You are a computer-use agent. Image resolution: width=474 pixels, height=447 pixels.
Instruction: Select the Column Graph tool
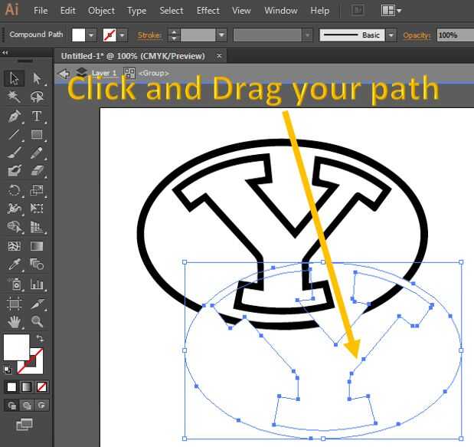click(x=37, y=284)
